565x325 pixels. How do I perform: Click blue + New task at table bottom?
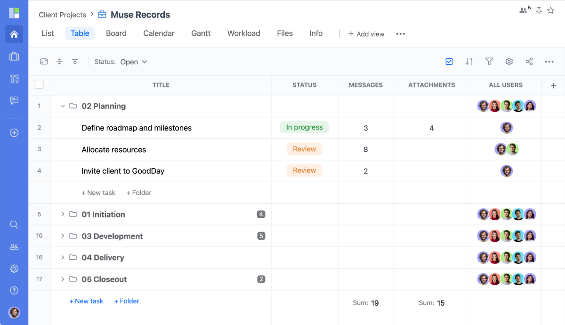click(86, 301)
